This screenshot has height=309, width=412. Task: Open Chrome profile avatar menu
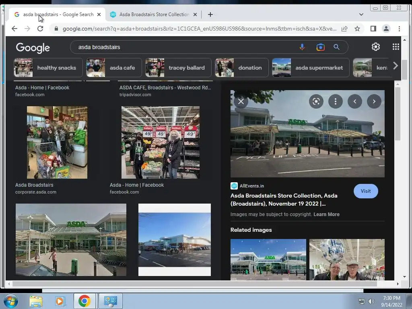(386, 29)
